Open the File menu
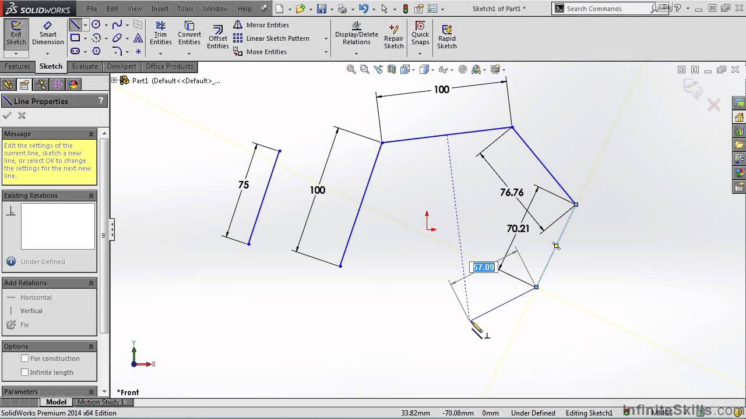This screenshot has width=746, height=419. (x=92, y=9)
